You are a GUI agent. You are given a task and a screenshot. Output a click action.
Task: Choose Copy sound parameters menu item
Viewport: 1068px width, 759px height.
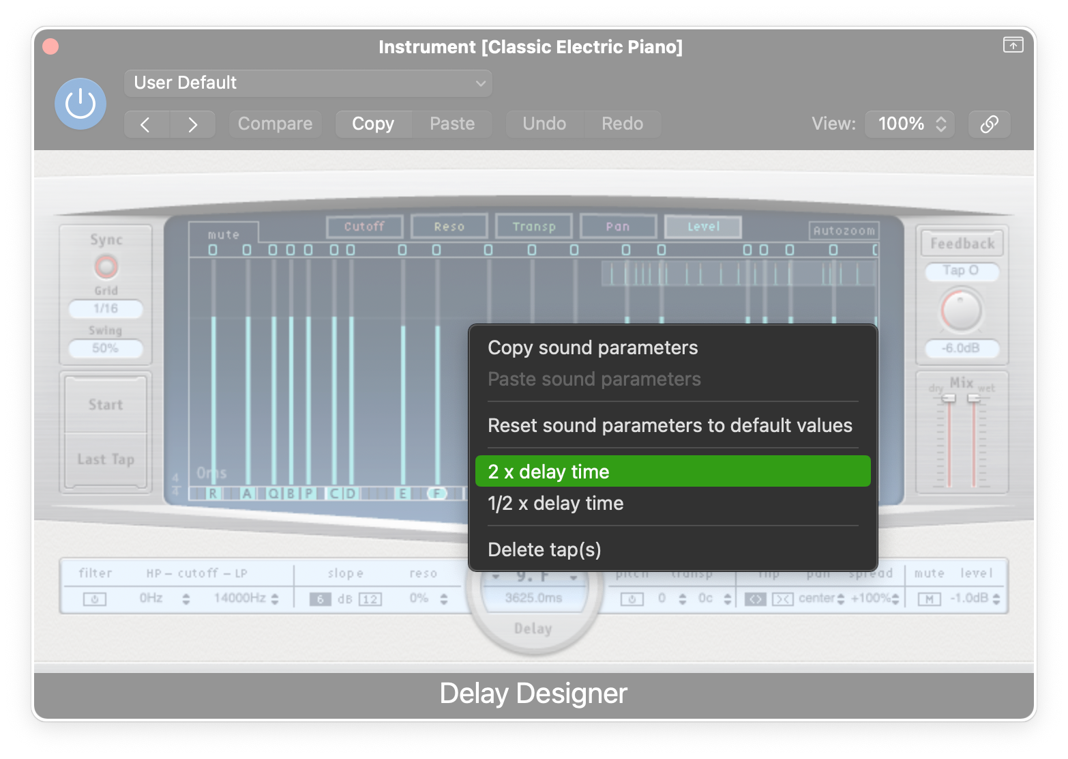point(672,348)
